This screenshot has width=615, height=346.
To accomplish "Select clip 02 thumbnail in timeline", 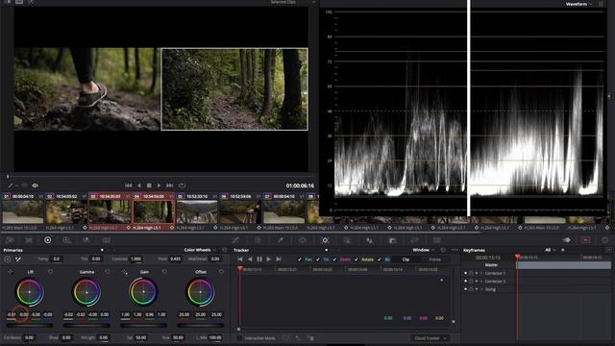I will point(66,211).
